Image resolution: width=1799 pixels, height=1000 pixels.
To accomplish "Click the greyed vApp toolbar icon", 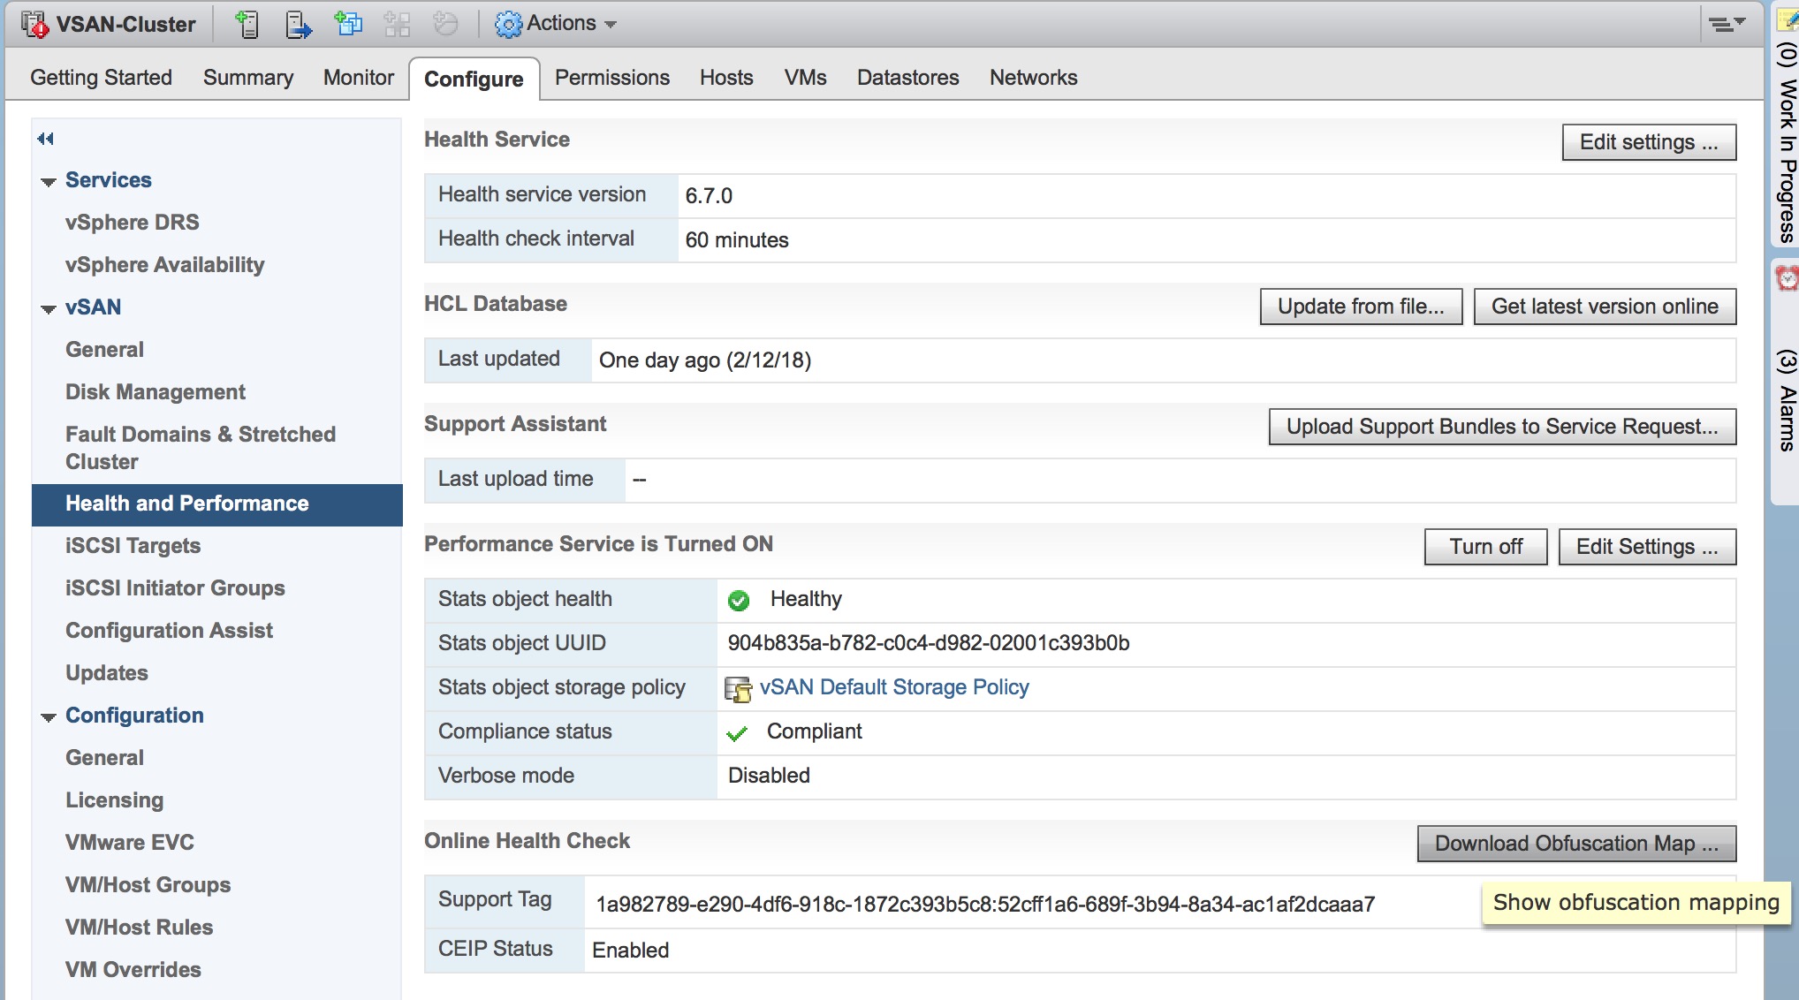I will [x=446, y=24].
